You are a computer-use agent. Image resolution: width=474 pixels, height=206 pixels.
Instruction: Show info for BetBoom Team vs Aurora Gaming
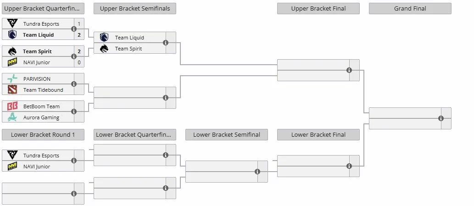(74, 111)
